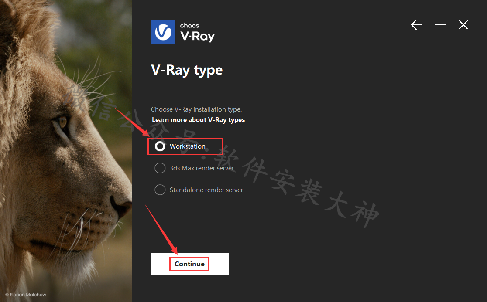Screen dimensions: 487x302
Task: Open "Learn more about V-Ray types" link
Action: [x=198, y=120]
